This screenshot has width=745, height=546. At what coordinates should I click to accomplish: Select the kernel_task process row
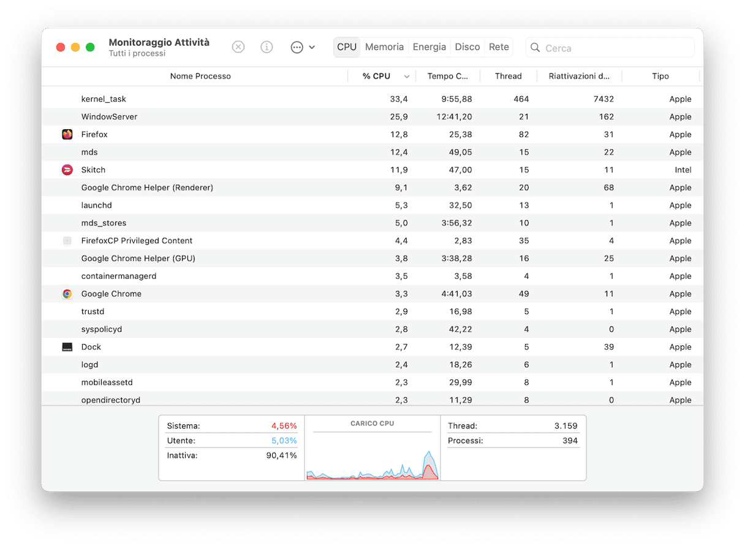372,99
